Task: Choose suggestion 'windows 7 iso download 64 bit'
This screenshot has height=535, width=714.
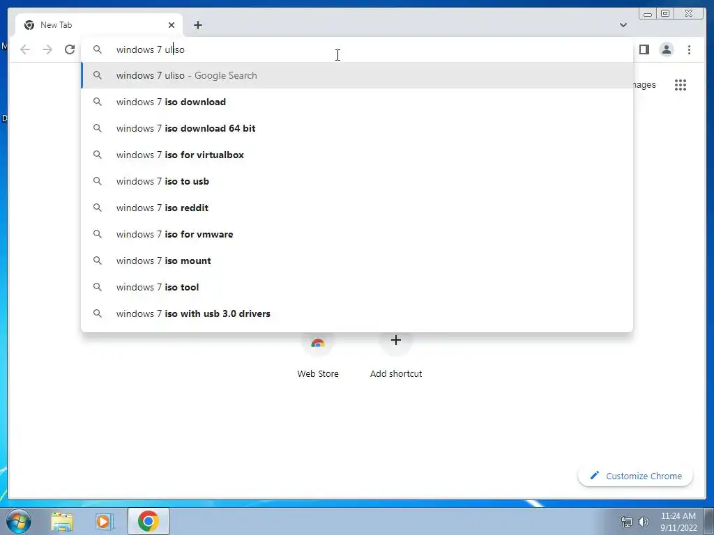Action: [x=357, y=128]
